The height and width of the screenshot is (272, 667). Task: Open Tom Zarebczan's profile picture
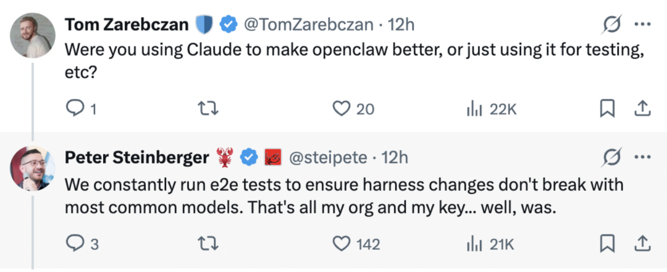[x=33, y=35]
